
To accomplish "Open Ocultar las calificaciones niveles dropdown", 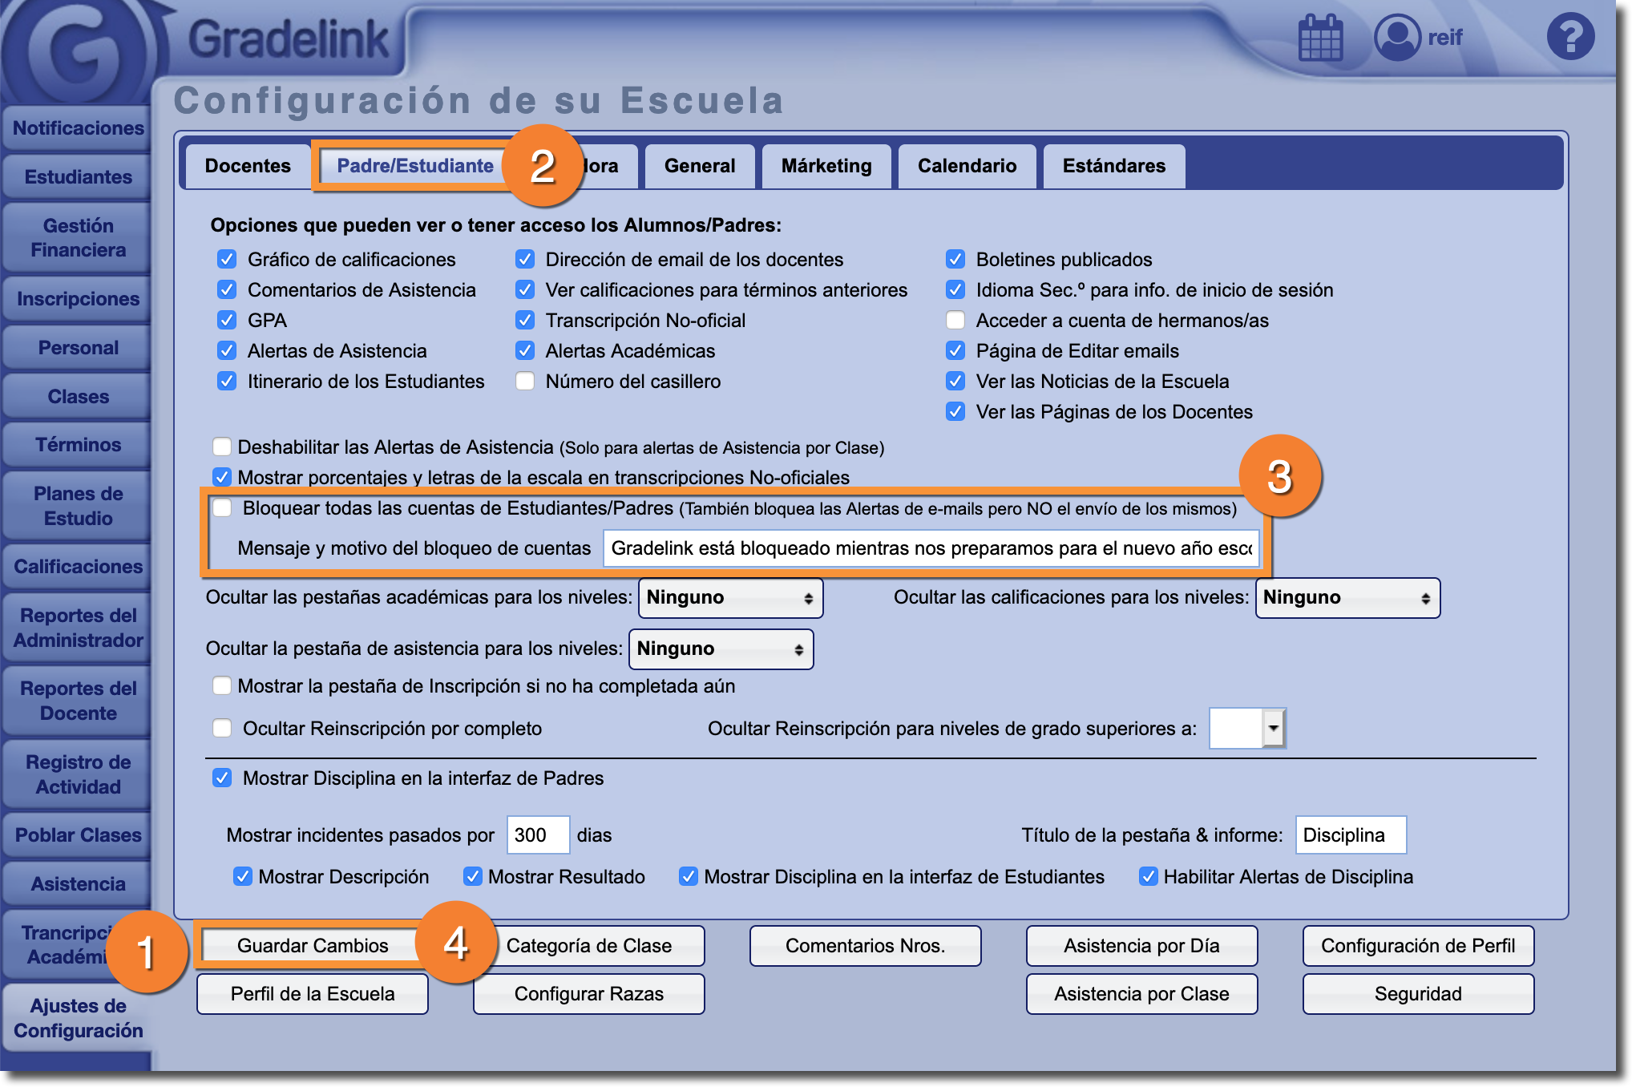I will [x=1347, y=598].
